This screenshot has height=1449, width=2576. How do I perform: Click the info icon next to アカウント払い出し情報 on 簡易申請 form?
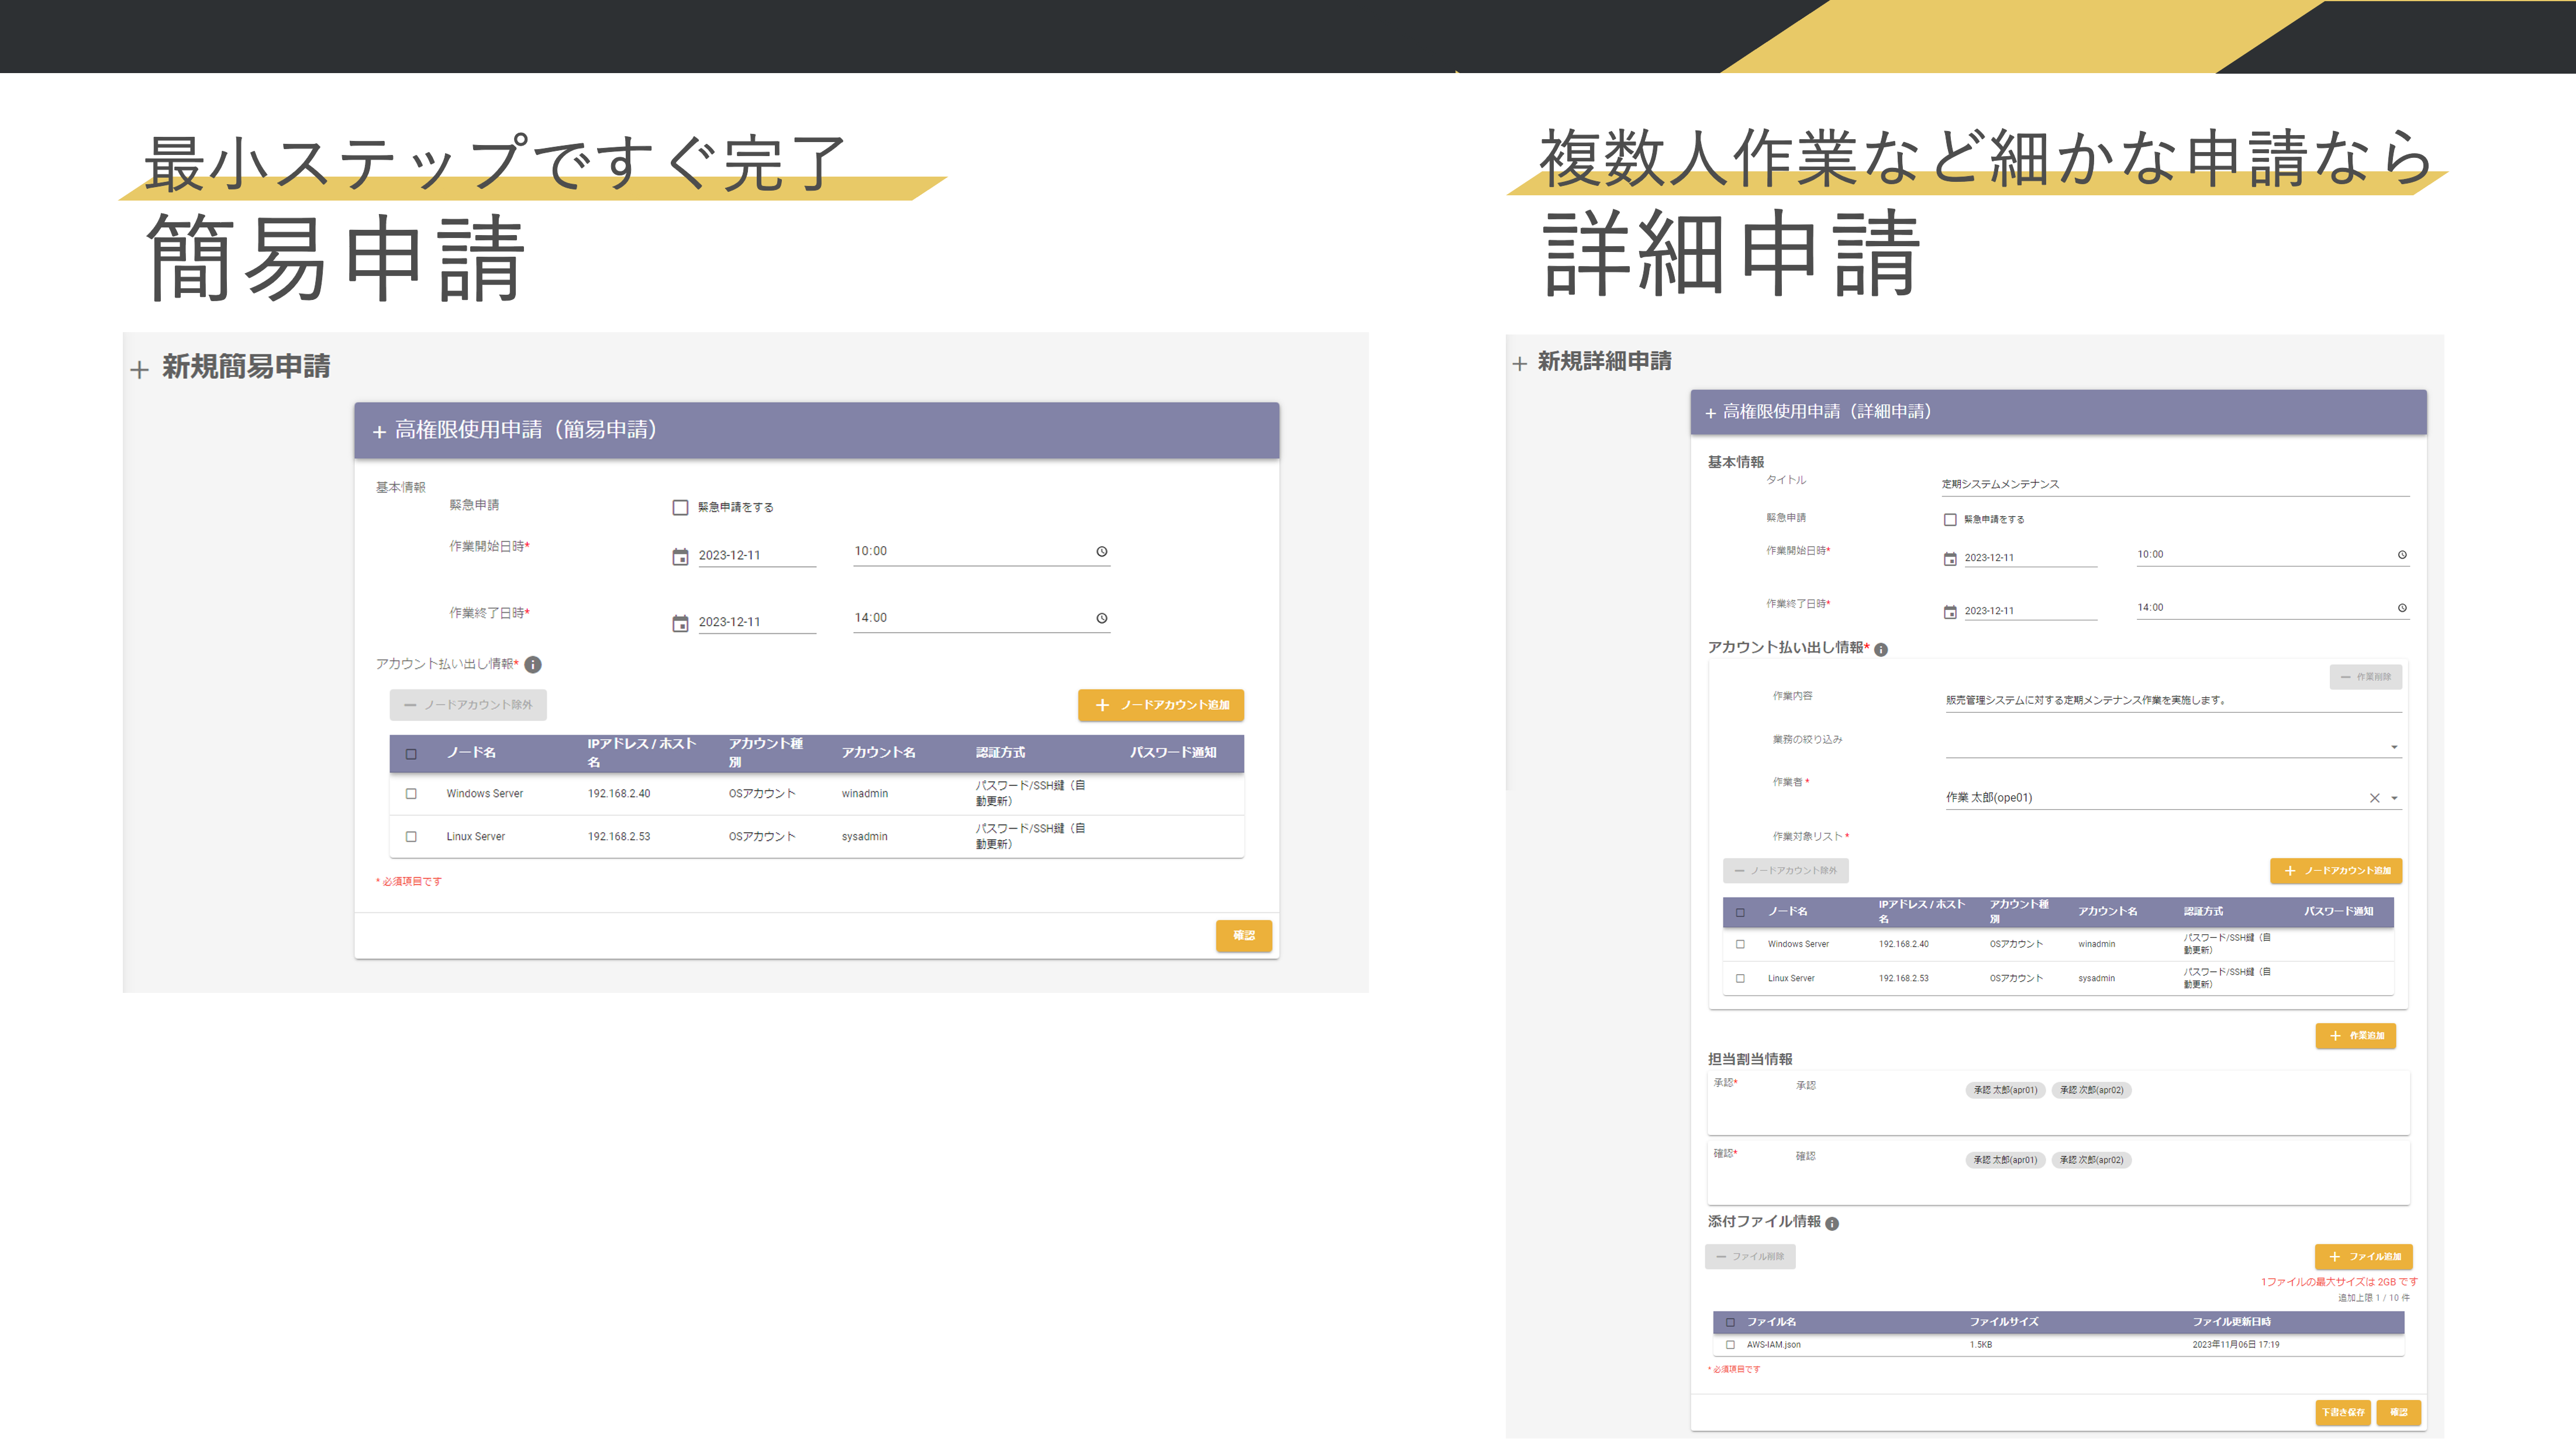(x=533, y=665)
